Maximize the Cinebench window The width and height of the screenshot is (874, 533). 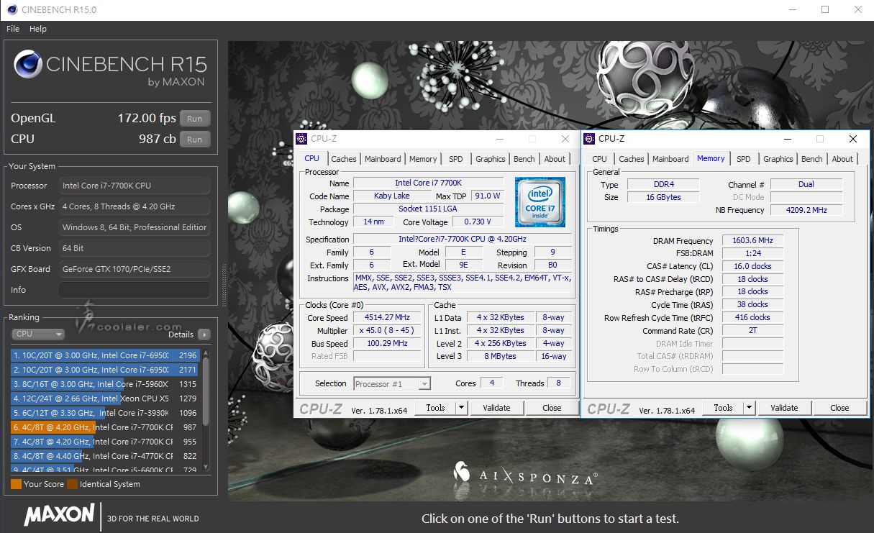pyautogui.click(x=825, y=10)
